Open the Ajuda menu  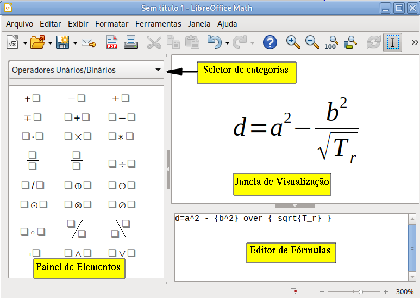(x=227, y=24)
